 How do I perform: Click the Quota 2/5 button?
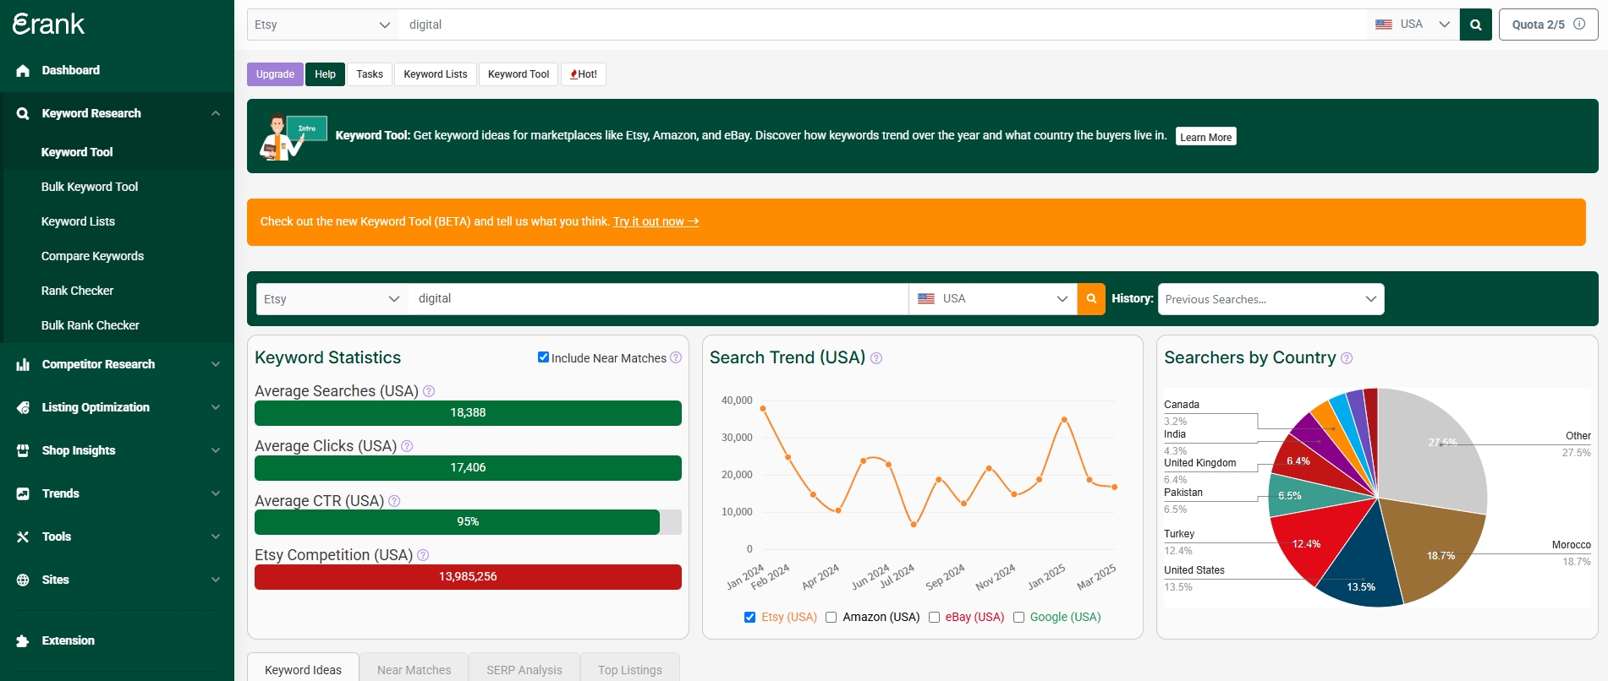click(x=1548, y=25)
